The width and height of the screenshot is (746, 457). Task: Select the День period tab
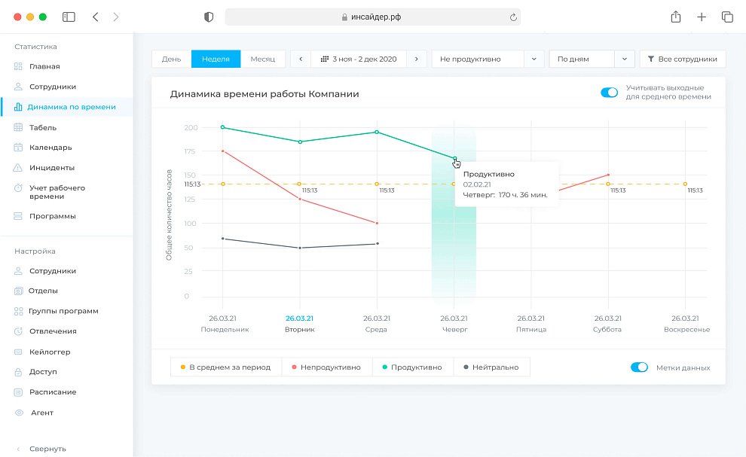coord(171,59)
